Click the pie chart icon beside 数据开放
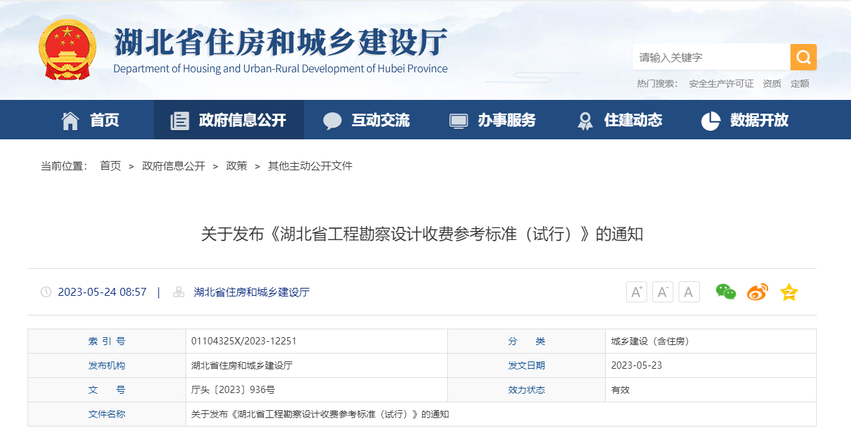851x443 pixels. tap(711, 121)
